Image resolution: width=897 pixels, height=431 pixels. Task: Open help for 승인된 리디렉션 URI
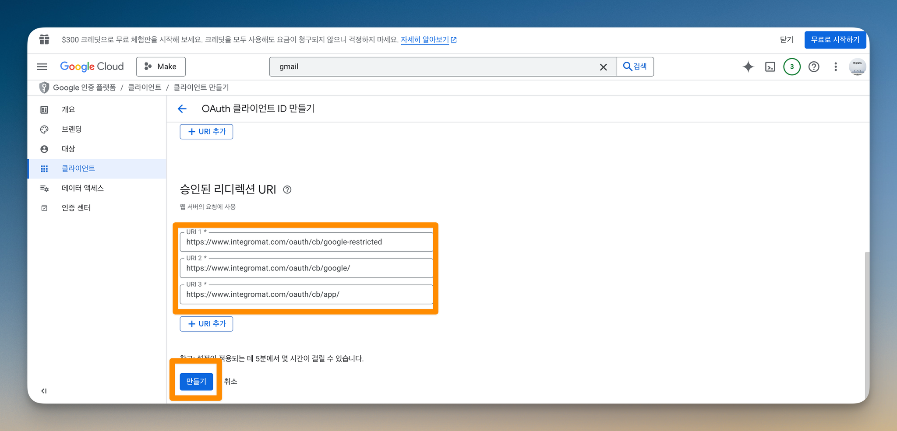coord(287,189)
